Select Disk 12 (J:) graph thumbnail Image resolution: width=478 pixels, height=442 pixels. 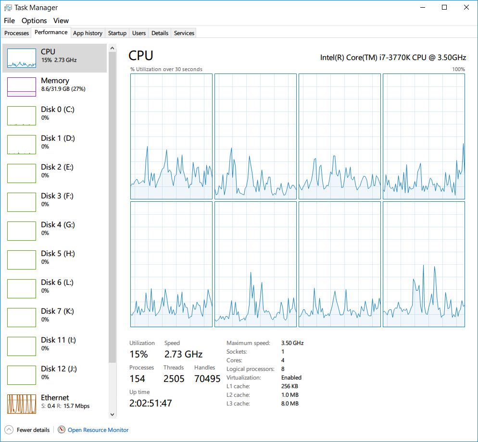pyautogui.click(x=22, y=375)
